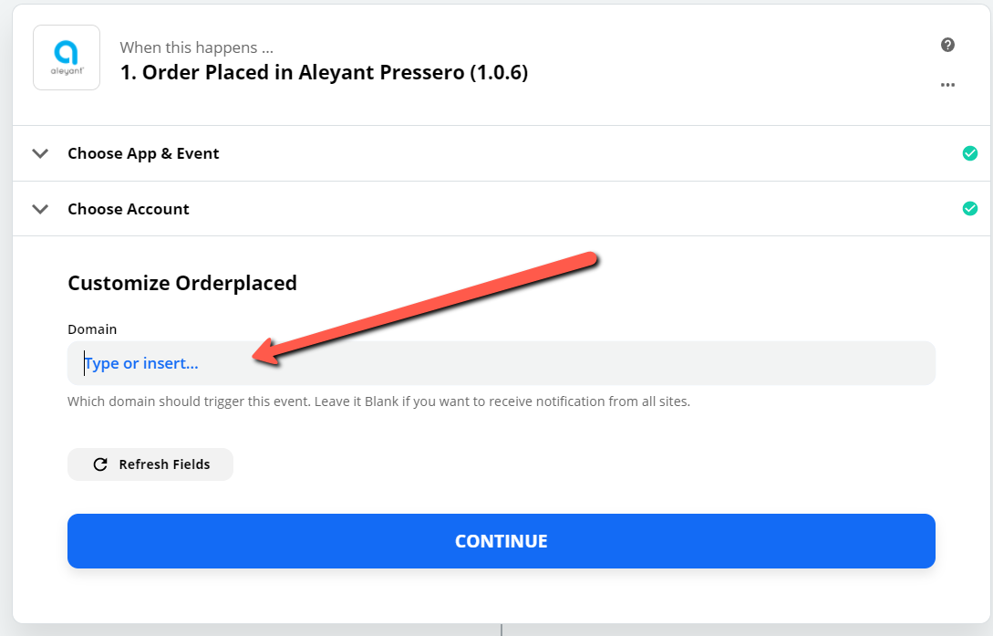Screen dimensions: 993x636
Task: Click the step title Order Placed in Aleyant Pressero
Action: tap(325, 72)
